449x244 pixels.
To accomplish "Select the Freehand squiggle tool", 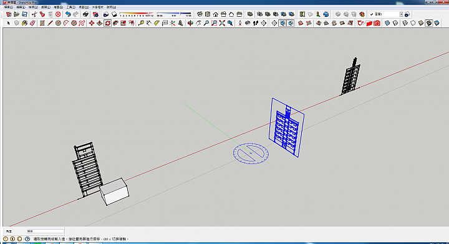I will point(82,23).
